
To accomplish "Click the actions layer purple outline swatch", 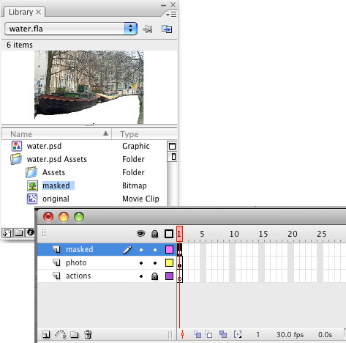I will [x=169, y=276].
